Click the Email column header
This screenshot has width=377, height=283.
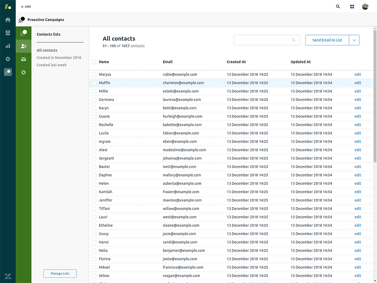click(168, 62)
